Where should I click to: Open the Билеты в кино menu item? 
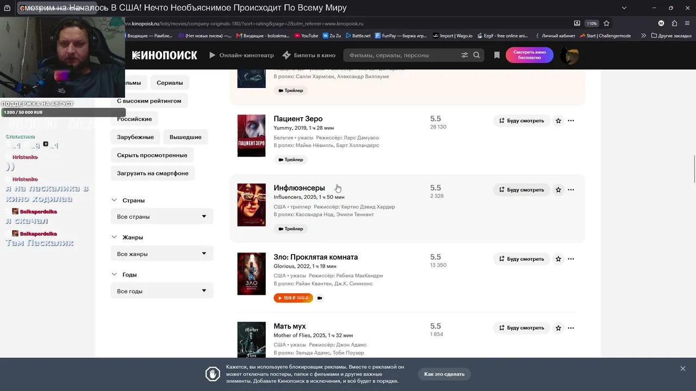[x=309, y=55]
